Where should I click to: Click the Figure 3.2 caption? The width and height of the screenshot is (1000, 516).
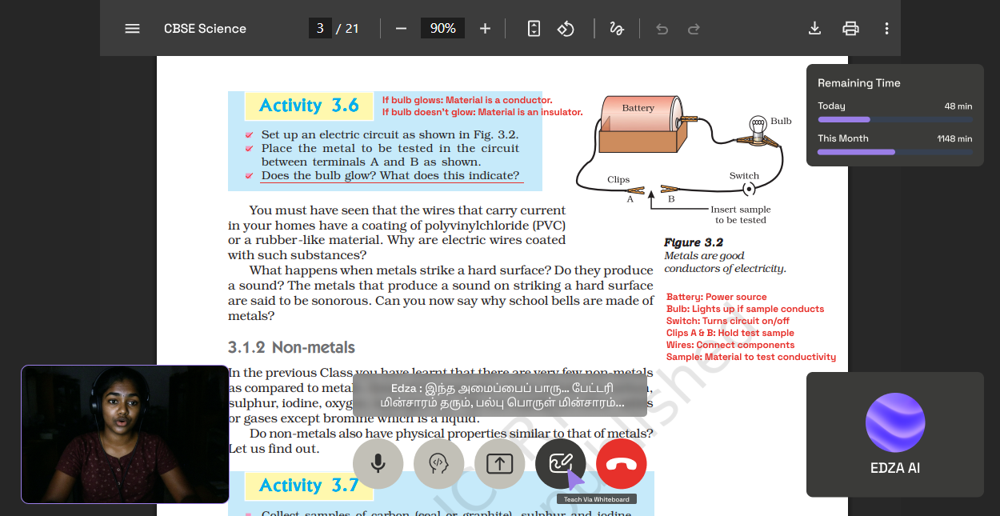725,255
